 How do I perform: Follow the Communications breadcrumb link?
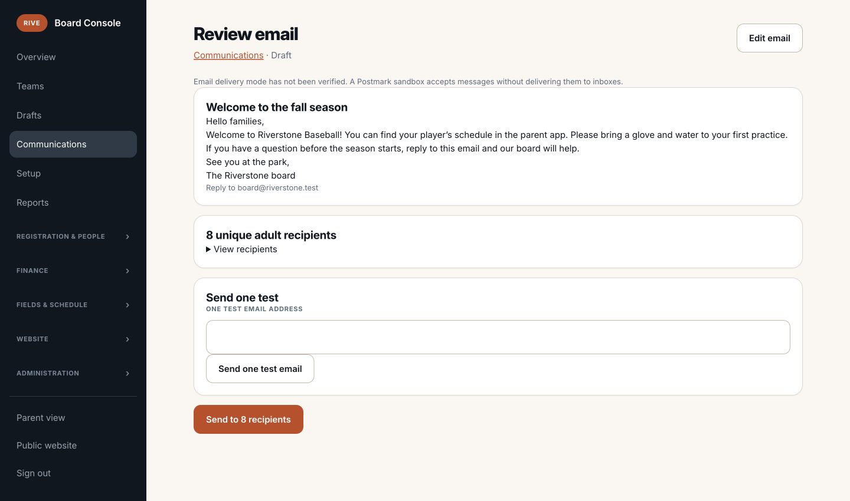click(228, 55)
